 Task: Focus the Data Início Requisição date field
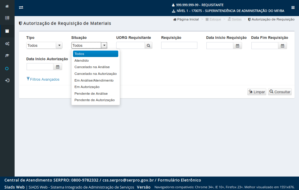click(220, 46)
